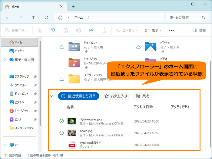
Task: Open ドキュメント in navigation pane
Action: pos(19,94)
